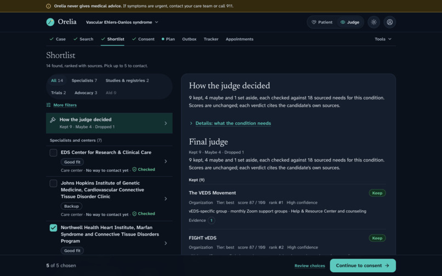Click the info icon in the warning banner
442x276 pixels.
point(48,6)
